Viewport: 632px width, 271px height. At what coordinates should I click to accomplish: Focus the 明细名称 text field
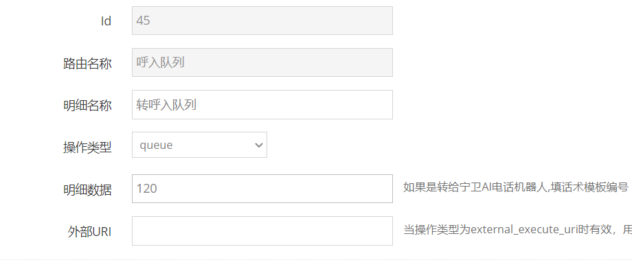(x=262, y=105)
